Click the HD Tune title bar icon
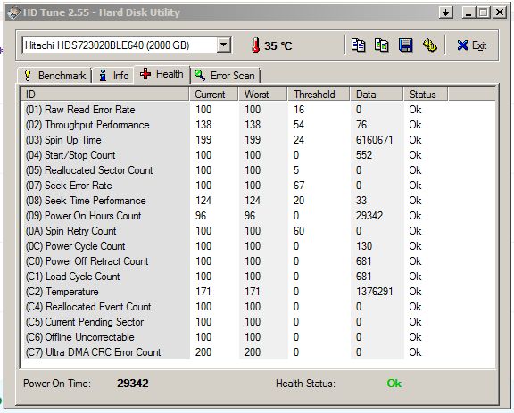Viewport: 514px width, 413px height. click(x=13, y=12)
